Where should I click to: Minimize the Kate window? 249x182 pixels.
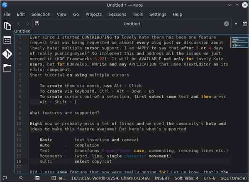pyautogui.click(x=229, y=5)
